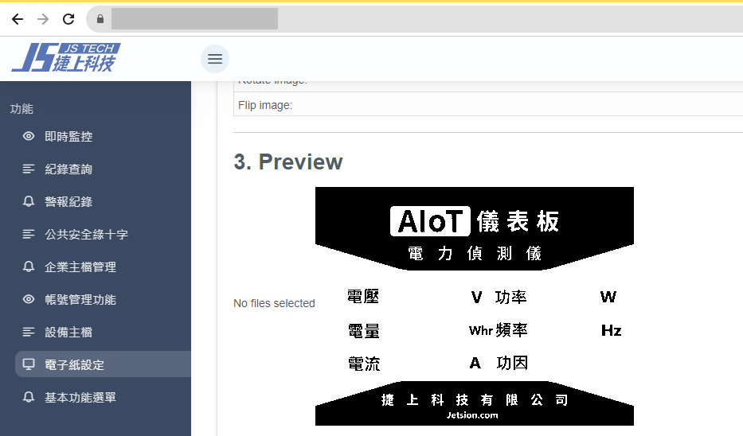
Task: Click the bell icon beside 企業主檔管理
Action: tap(29, 267)
